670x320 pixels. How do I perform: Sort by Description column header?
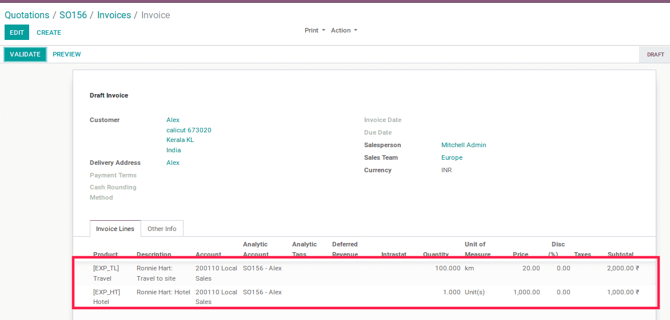click(x=154, y=254)
